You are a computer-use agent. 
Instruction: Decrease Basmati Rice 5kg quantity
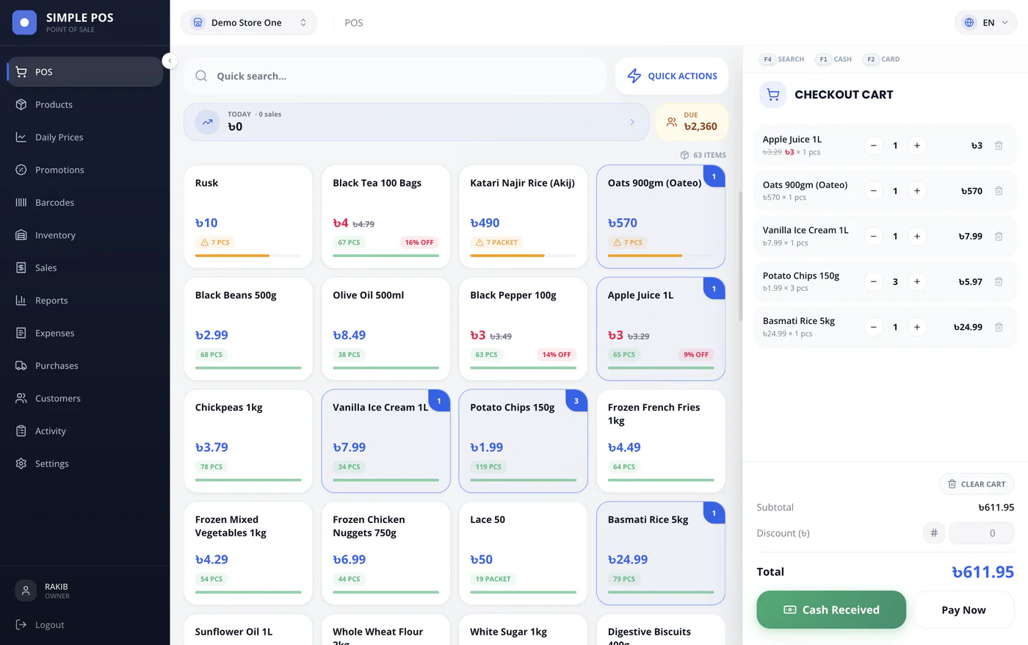874,327
